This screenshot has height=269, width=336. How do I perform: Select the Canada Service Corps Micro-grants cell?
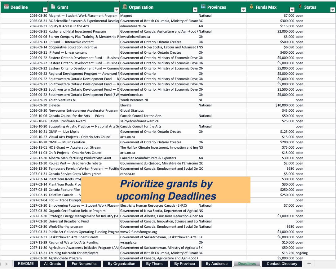click(x=84, y=174)
